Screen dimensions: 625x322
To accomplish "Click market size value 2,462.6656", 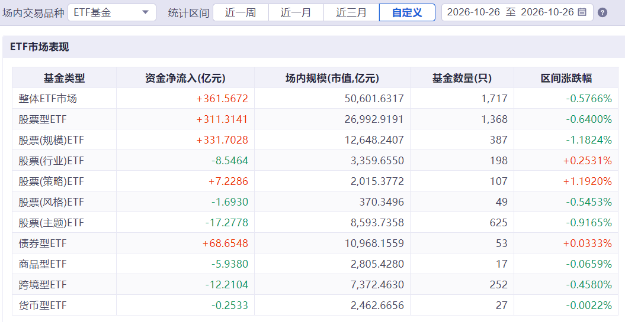I will [377, 305].
